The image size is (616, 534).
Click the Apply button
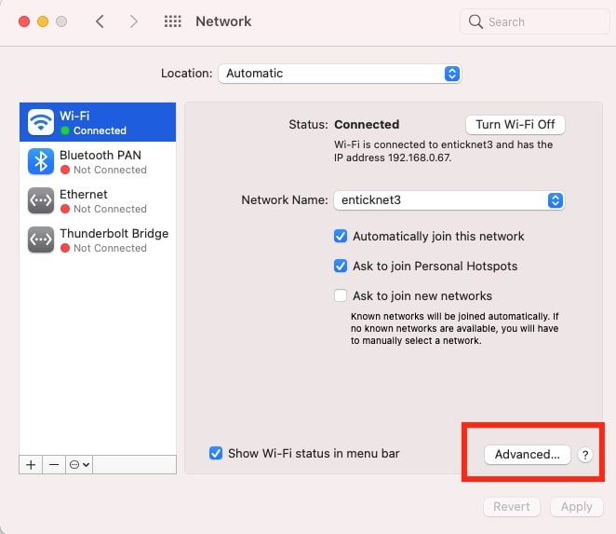576,507
